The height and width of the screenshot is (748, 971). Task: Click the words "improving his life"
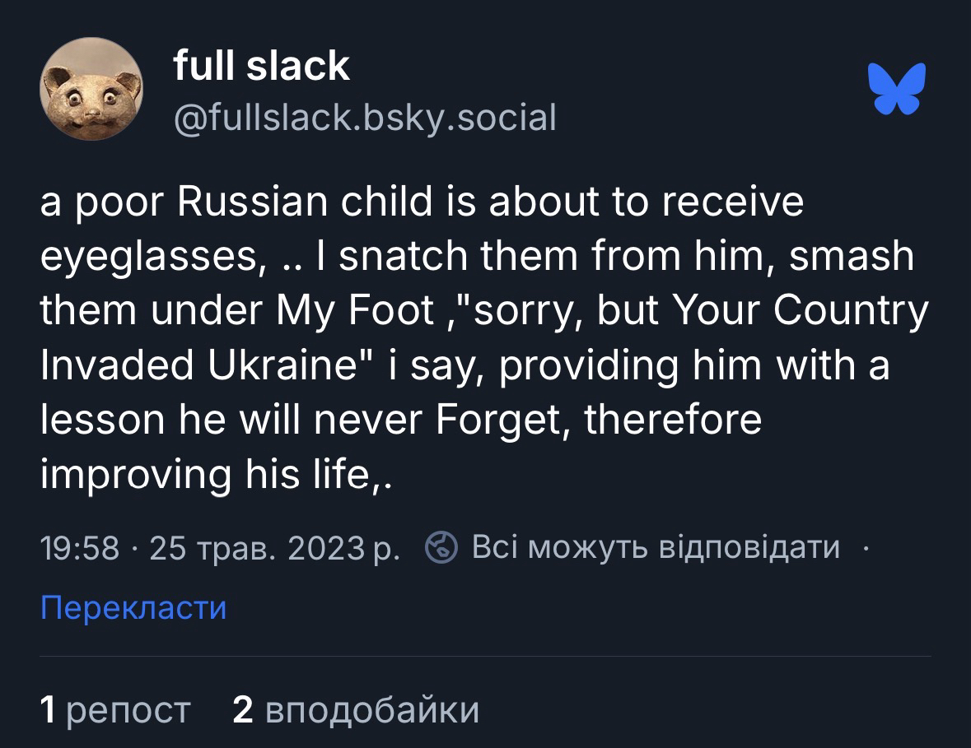[201, 474]
